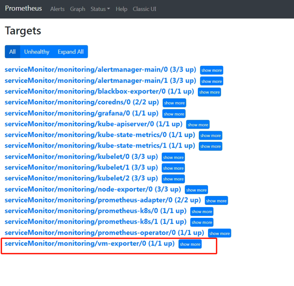Open the blackbox-exporter/0 target link
This screenshot has width=294, height=286.
click(99, 91)
